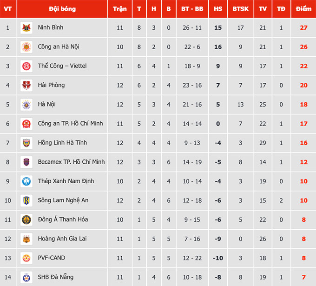
Task: Click the Ninh Bình club logo
Action: [x=26, y=28]
